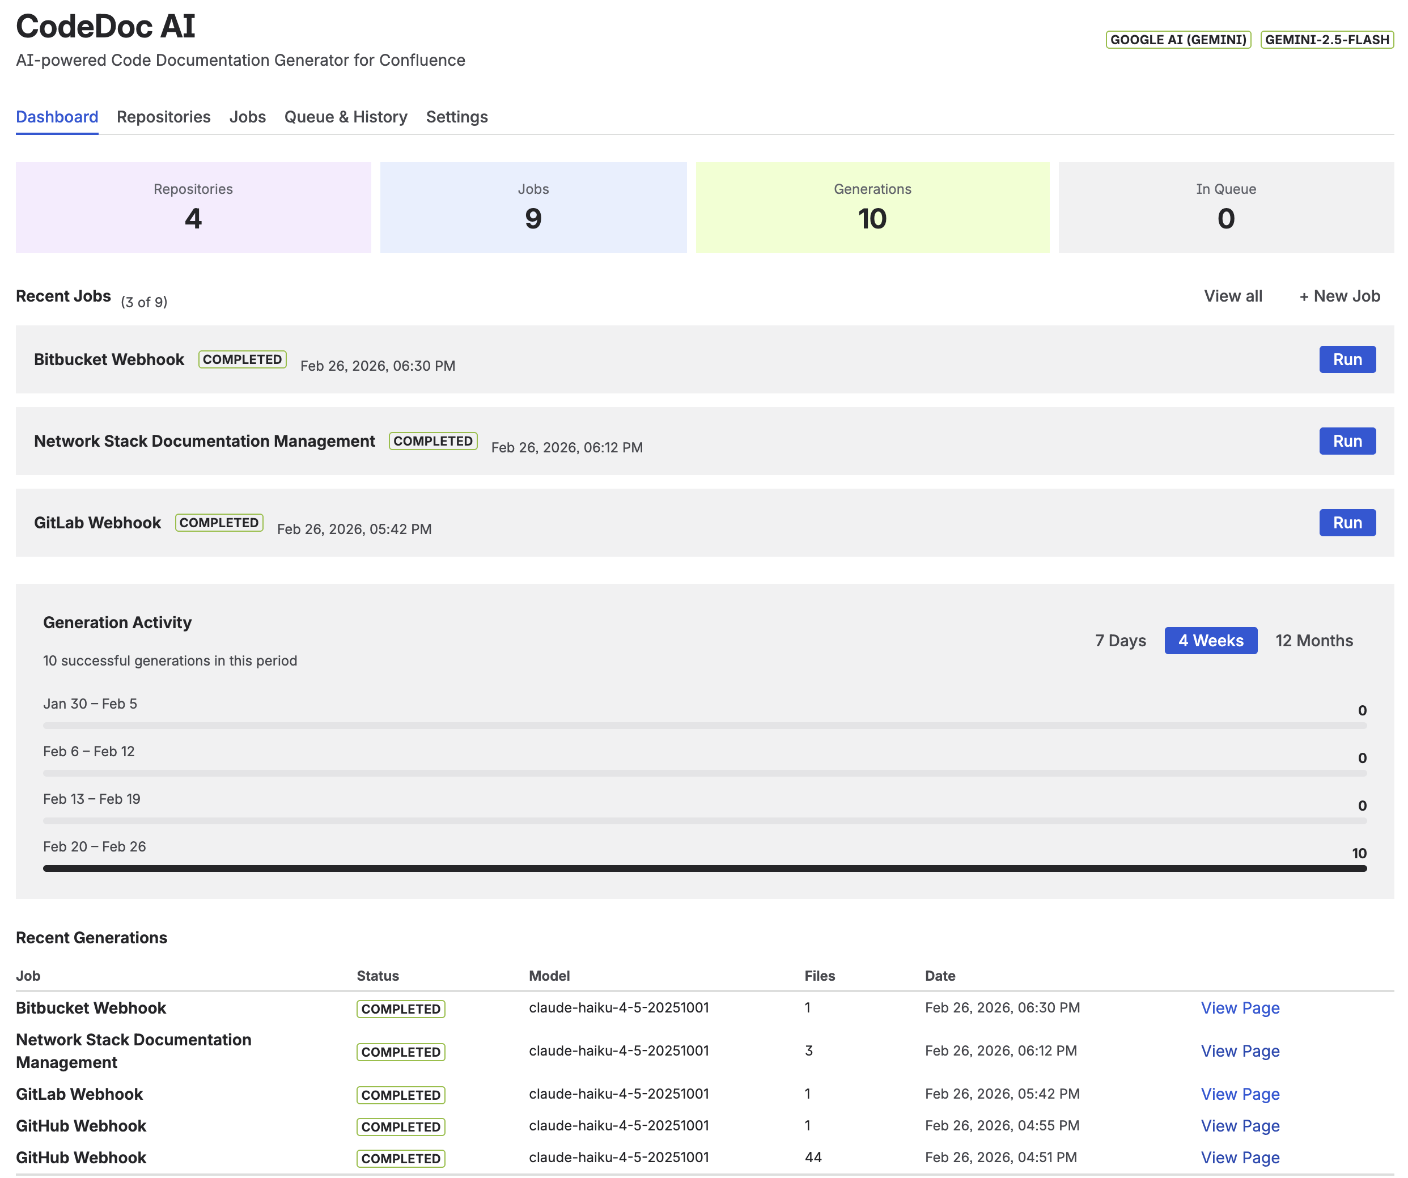Image resolution: width=1408 pixels, height=1178 pixels.
Task: Open the Queue & History tab
Action: (346, 117)
